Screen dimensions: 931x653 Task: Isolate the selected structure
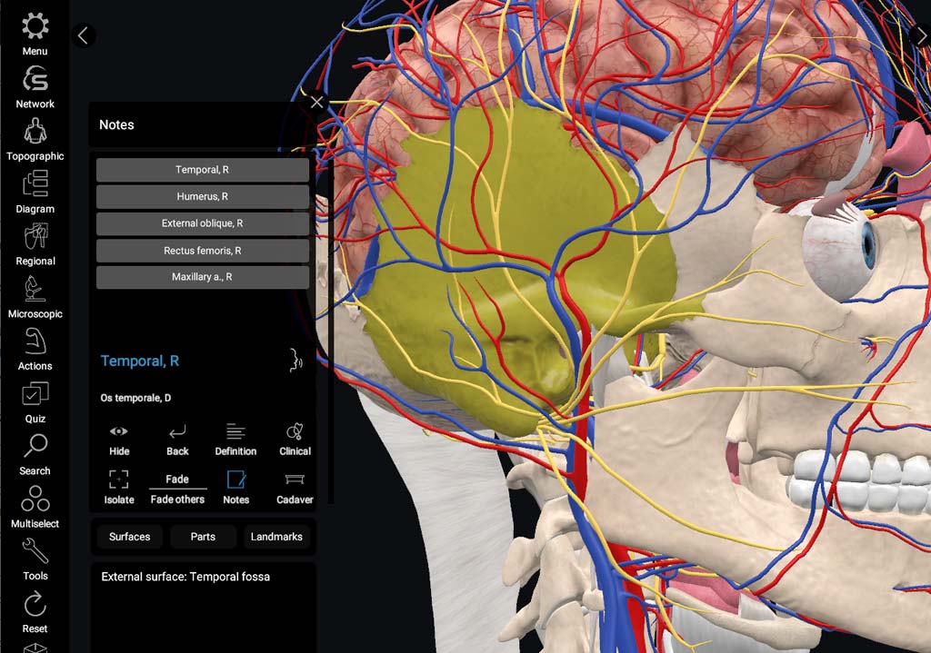point(119,488)
